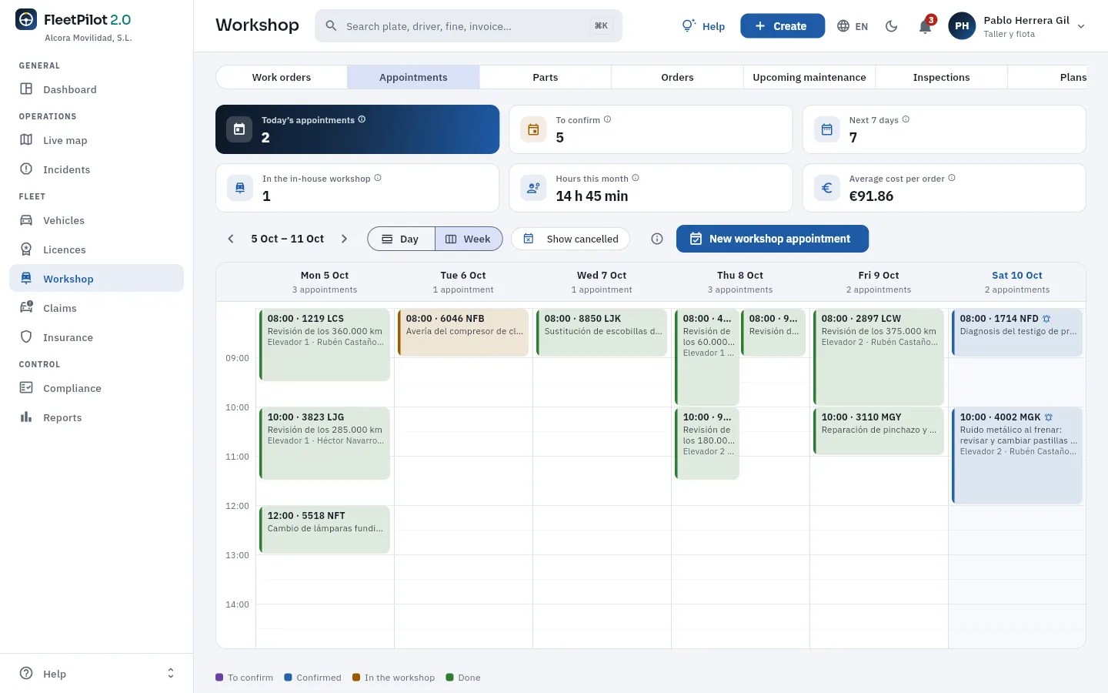The width and height of the screenshot is (1108, 693).
Task: Switch calendar to Day view
Action: 401,239
